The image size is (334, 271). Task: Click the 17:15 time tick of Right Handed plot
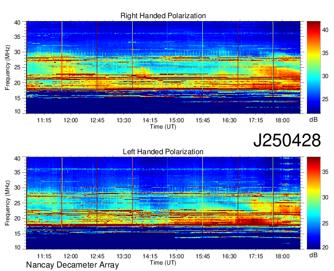coord(256,120)
